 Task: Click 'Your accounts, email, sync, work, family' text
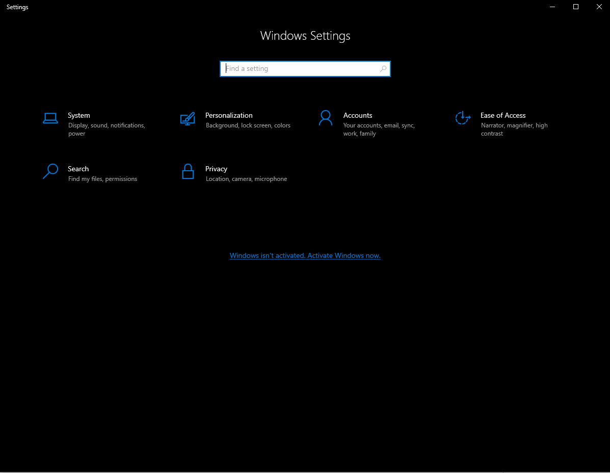(x=379, y=129)
